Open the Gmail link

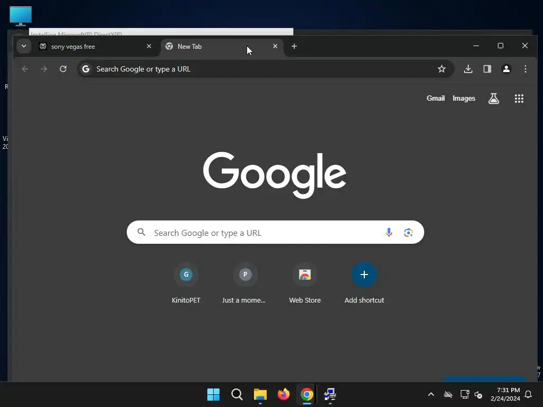coord(436,98)
